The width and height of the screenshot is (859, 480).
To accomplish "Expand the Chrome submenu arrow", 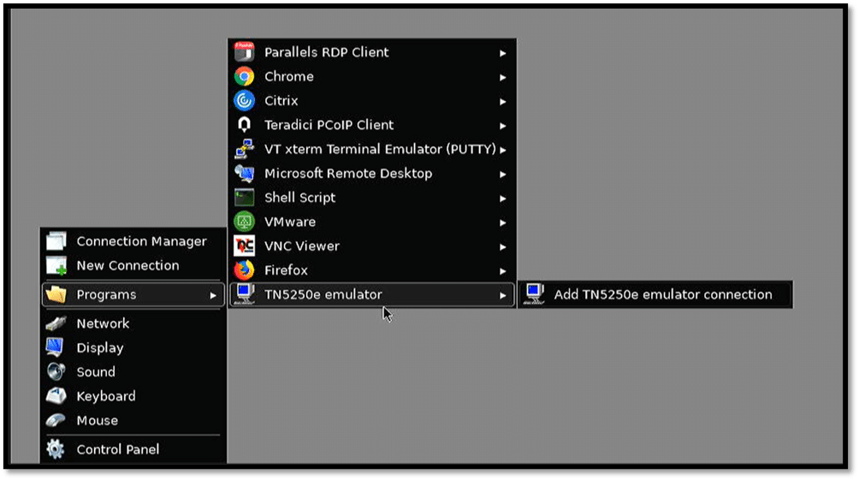I will click(503, 77).
